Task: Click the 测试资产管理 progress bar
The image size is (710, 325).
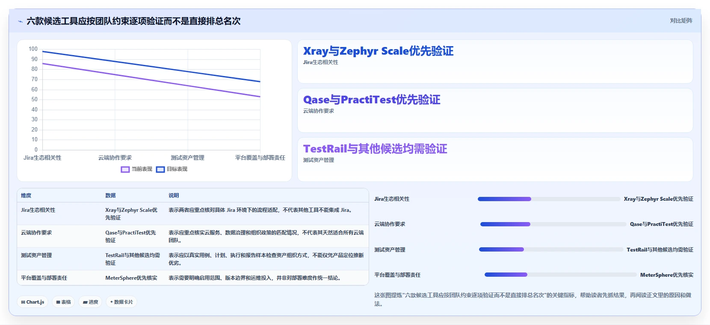Action: click(551, 249)
